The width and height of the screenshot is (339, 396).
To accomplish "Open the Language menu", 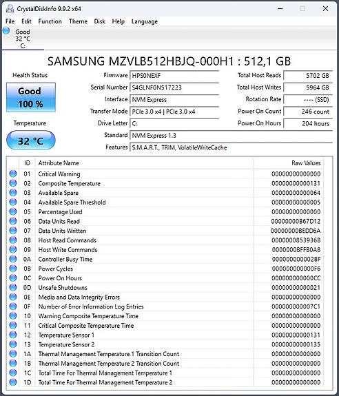I will click(x=145, y=21).
